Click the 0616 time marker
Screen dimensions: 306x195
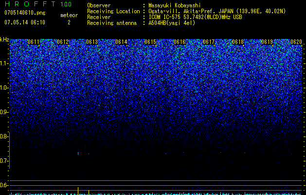pos(180,42)
